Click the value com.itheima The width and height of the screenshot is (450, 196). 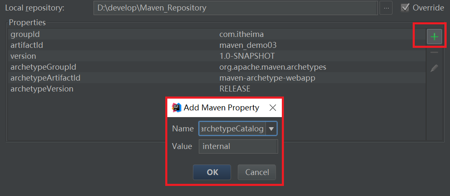242,34
